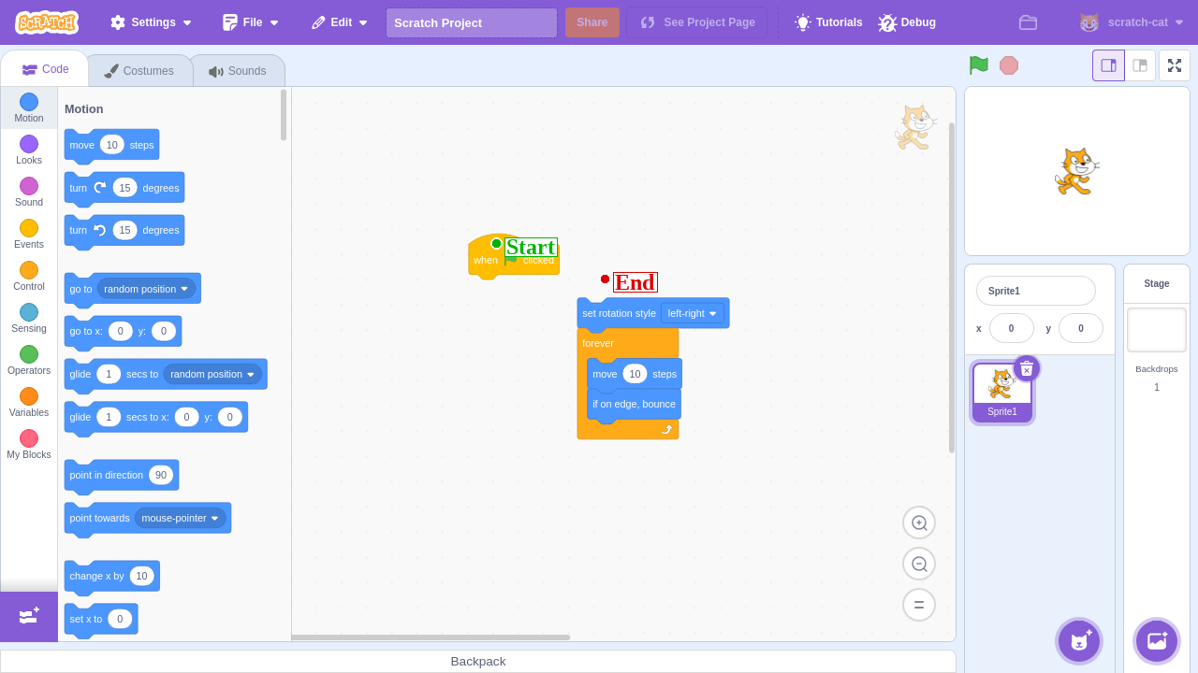Click the sprite name field Sprite1

coord(1036,291)
